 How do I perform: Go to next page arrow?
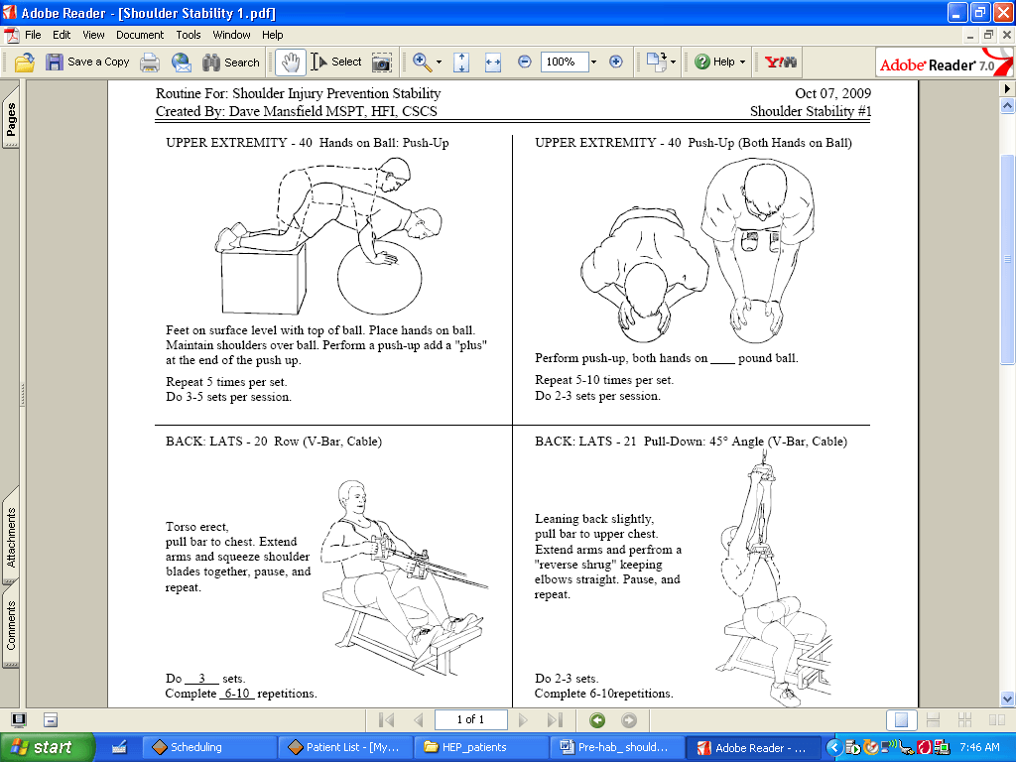pos(523,720)
